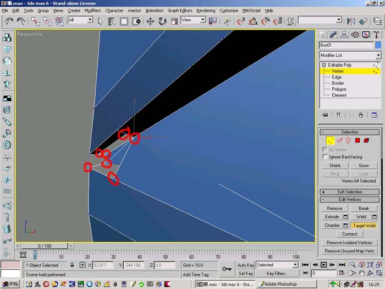Image resolution: width=385 pixels, height=289 pixels.
Task: Click the Undo arrow in the toolbar
Action: coord(9,21)
